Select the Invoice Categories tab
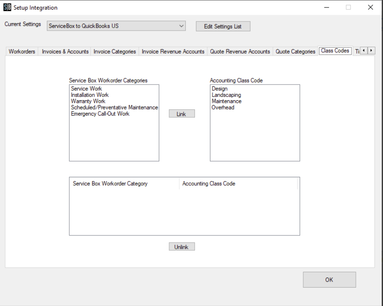Screen dimensions: 383x306 coord(114,52)
